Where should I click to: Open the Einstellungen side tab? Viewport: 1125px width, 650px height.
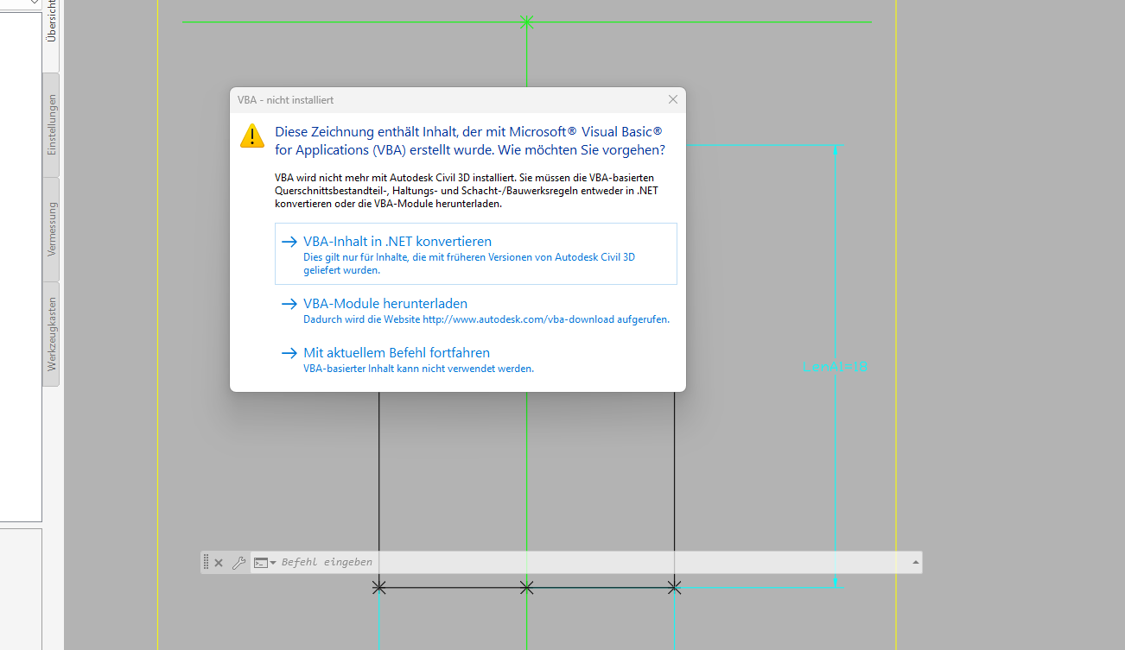click(51, 125)
